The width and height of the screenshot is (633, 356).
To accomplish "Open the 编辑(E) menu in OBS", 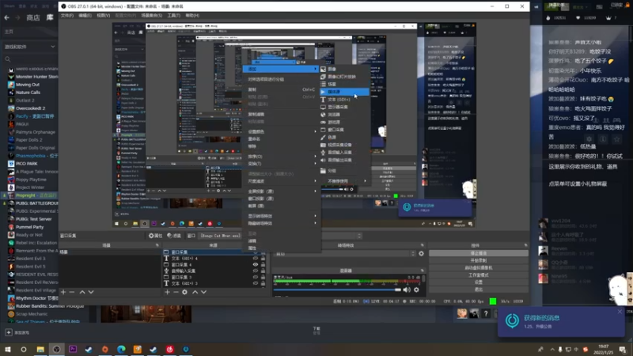I will pos(85,15).
